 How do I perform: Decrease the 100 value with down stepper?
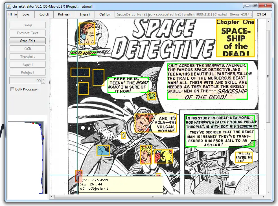click(x=43, y=82)
